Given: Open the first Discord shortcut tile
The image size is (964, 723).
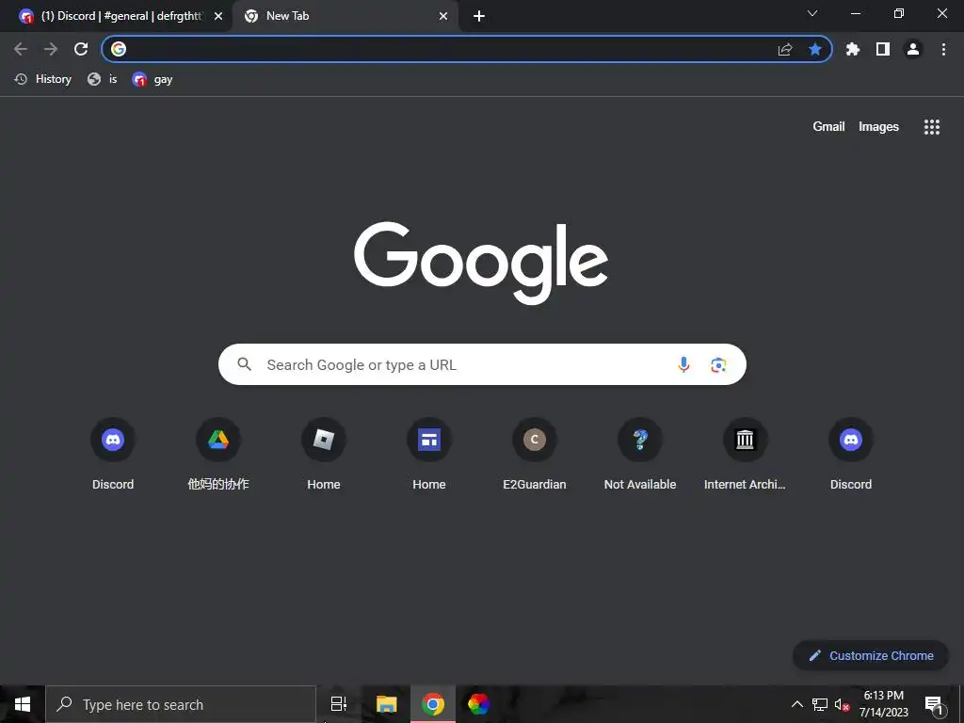Looking at the screenshot, I should [113, 454].
